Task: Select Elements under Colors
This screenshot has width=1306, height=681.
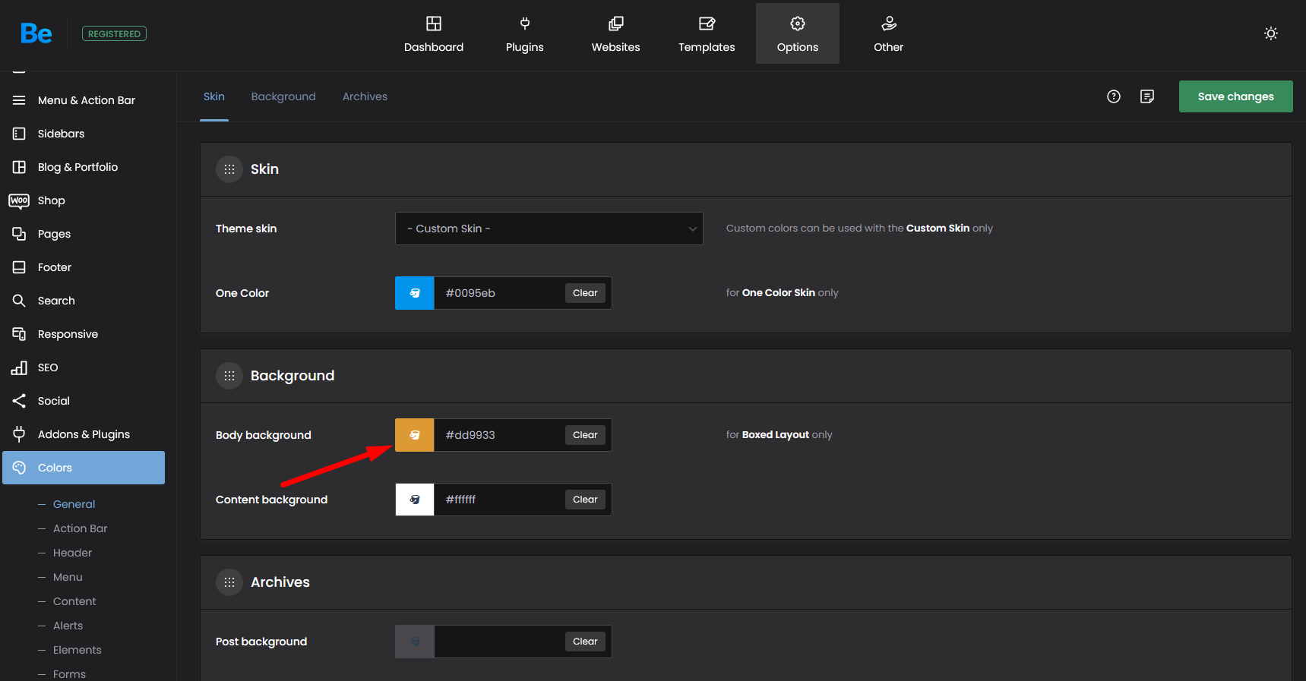Action: pyautogui.click(x=77, y=650)
